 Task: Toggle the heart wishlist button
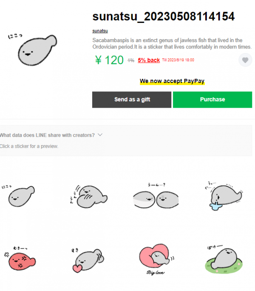[x=245, y=60]
